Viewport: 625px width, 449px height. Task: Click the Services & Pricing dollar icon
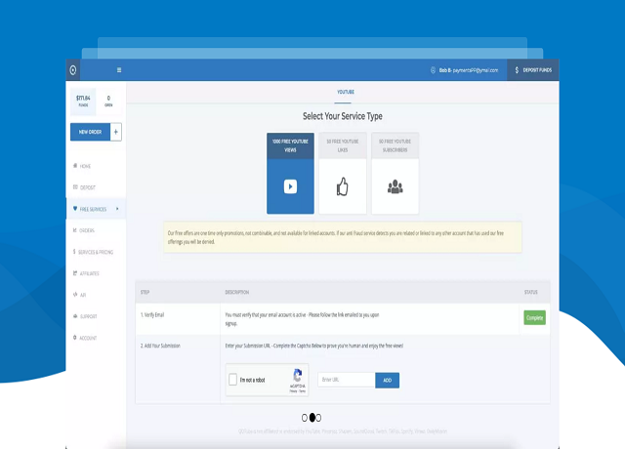[x=74, y=252]
